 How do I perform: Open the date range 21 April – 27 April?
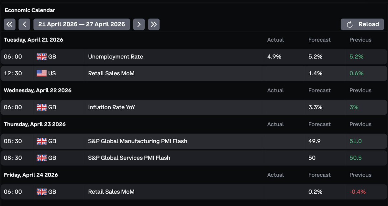pyautogui.click(x=82, y=24)
